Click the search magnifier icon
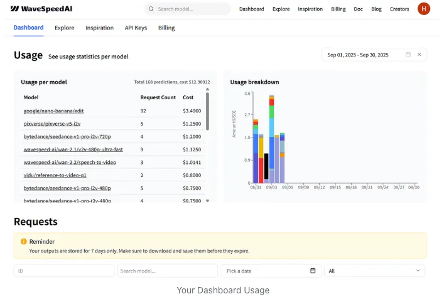The width and height of the screenshot is (444, 299). (151, 9)
